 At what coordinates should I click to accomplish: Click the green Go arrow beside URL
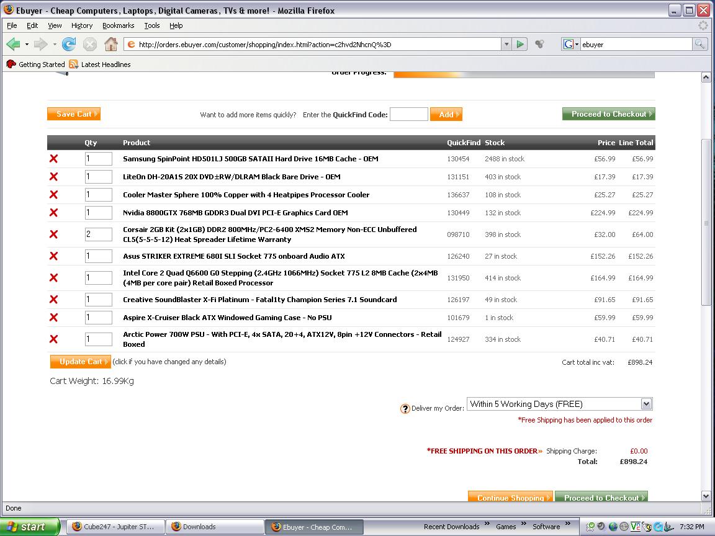(520, 44)
